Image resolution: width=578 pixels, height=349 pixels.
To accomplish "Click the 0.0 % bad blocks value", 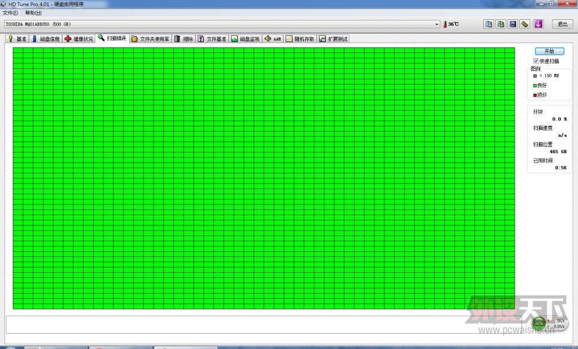I will 559,119.
